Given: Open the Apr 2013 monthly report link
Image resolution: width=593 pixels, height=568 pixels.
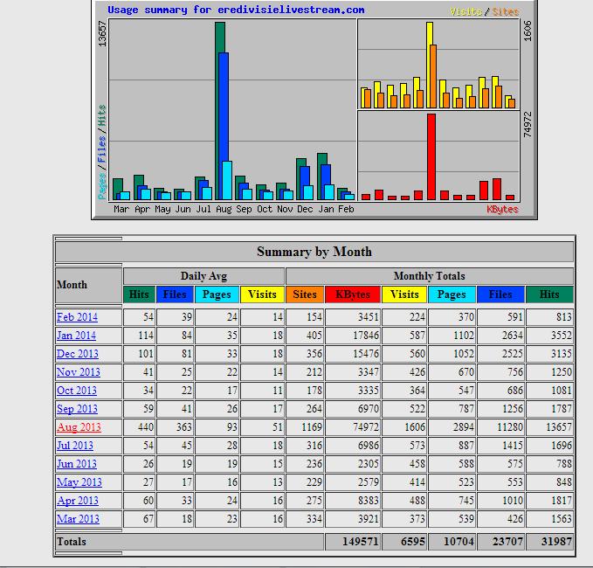Looking at the screenshot, I should (x=78, y=501).
